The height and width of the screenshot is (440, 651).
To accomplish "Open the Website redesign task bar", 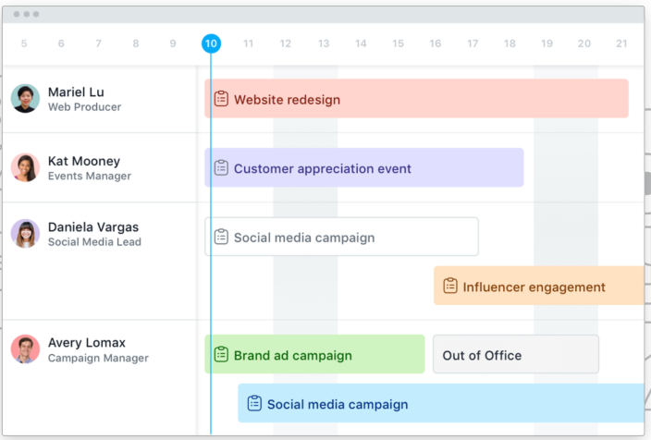I will click(x=416, y=98).
